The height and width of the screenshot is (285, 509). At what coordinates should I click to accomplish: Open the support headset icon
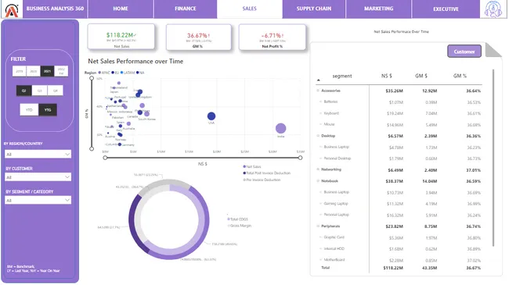click(493, 9)
